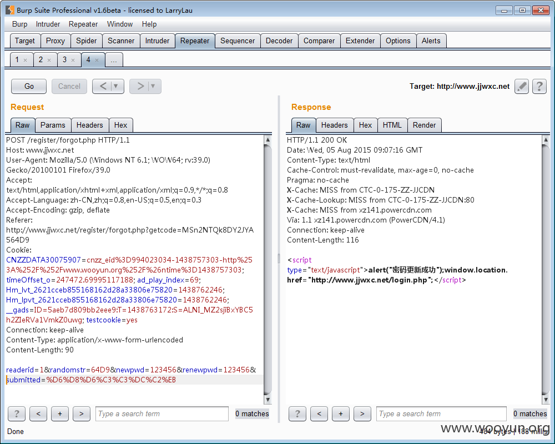Click request search next match button

[x=82, y=413]
